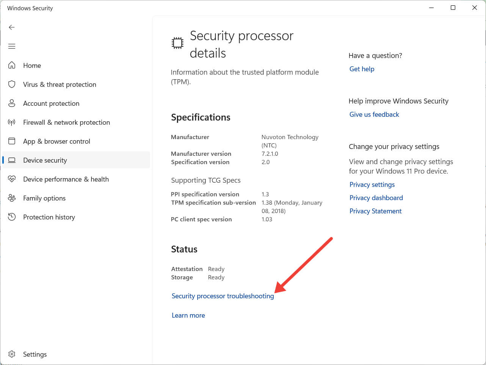Switch to Device security in the navigation pane

click(45, 160)
